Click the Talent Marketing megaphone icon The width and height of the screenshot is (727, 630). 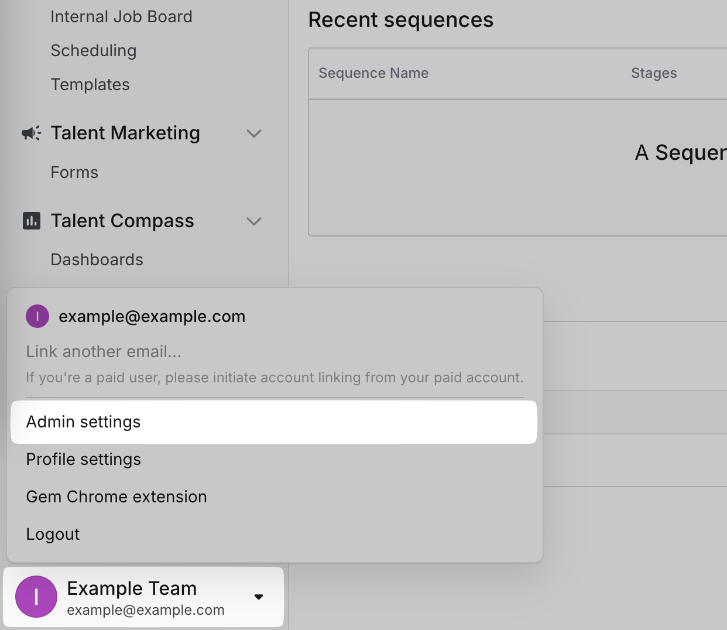(x=32, y=133)
